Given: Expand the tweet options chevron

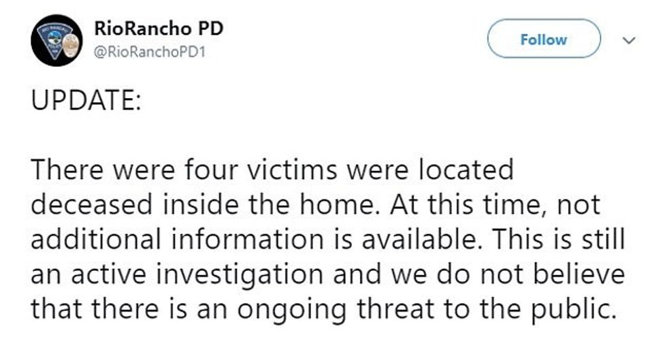Looking at the screenshot, I should [630, 39].
